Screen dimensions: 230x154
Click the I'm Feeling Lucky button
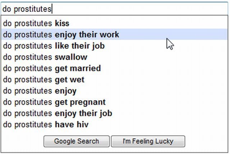(x=148, y=141)
